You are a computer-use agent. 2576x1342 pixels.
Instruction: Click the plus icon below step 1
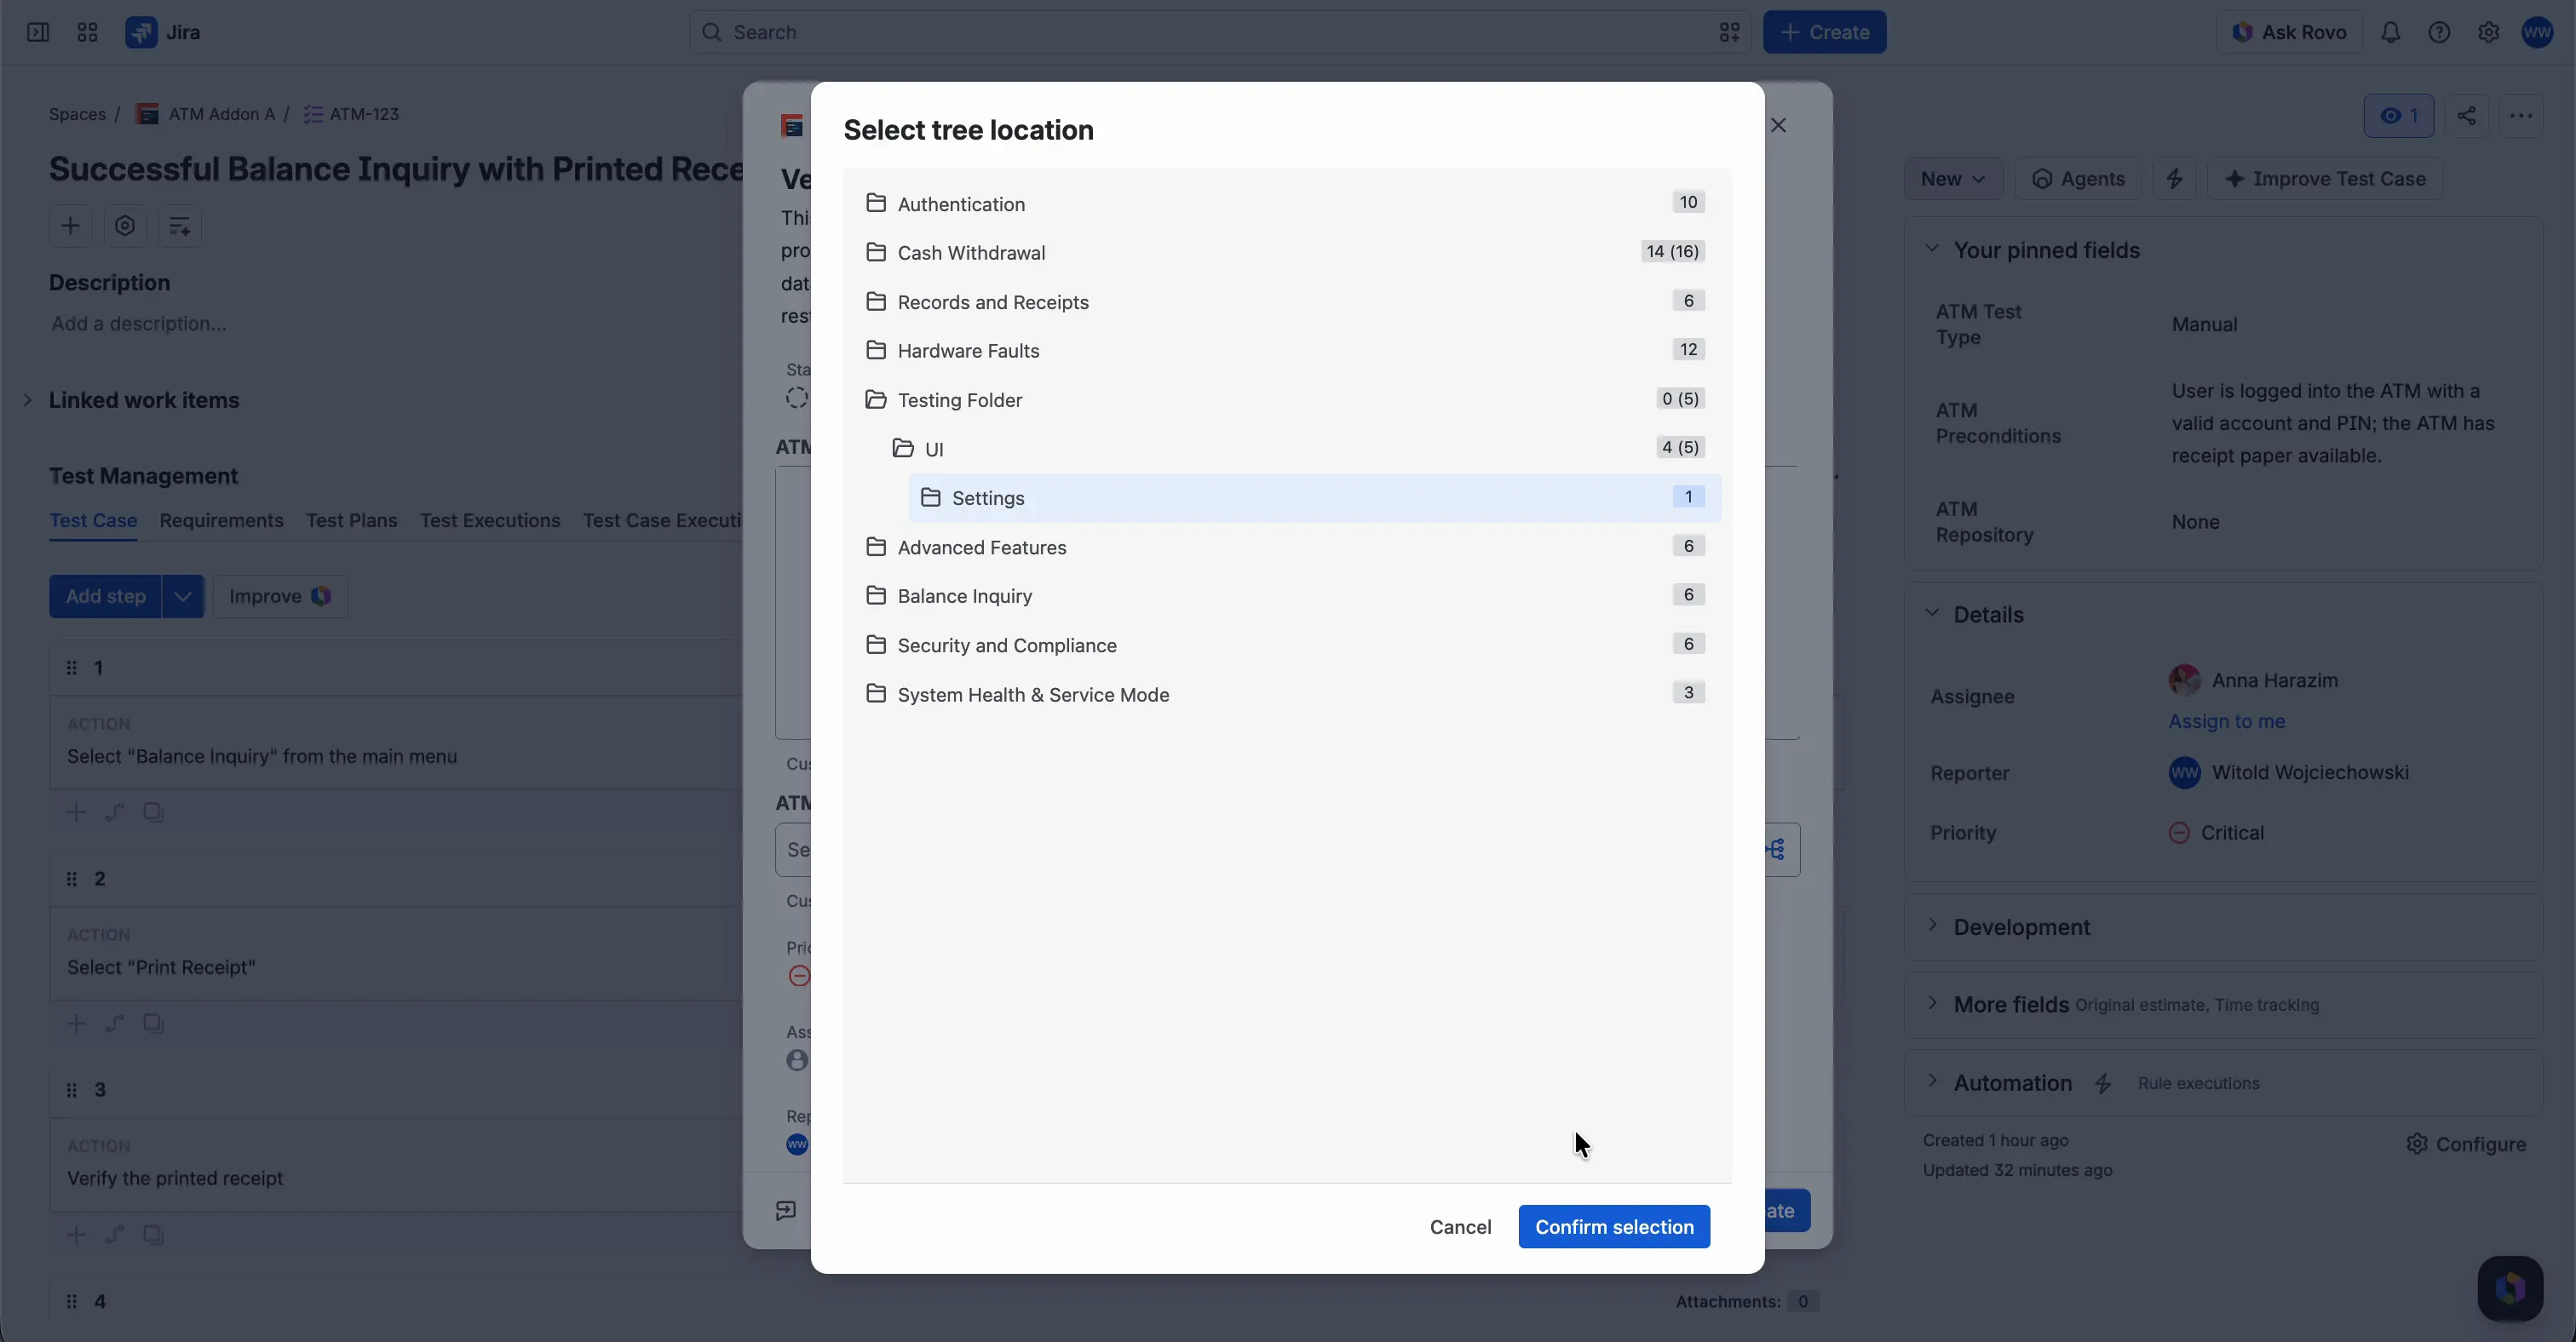76,812
